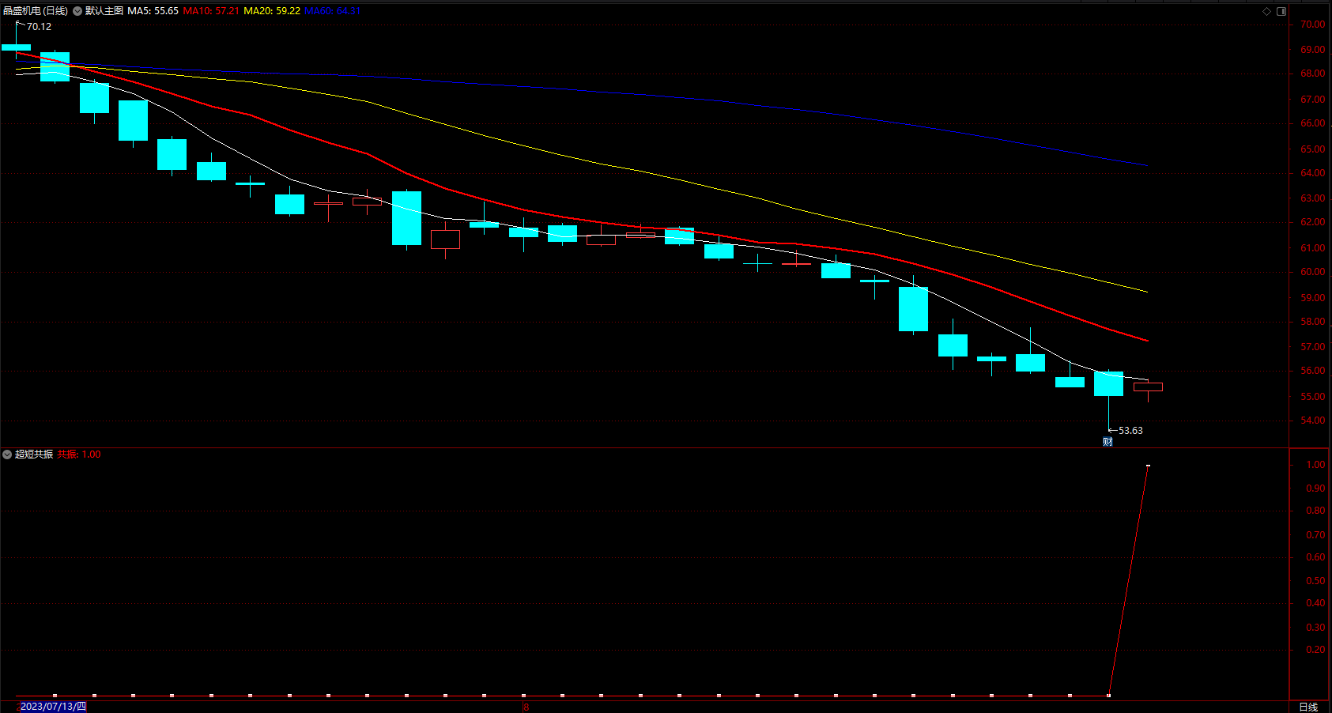This screenshot has width=1332, height=713.
Task: Click the 53.63 low price annotation
Action: tap(1130, 431)
